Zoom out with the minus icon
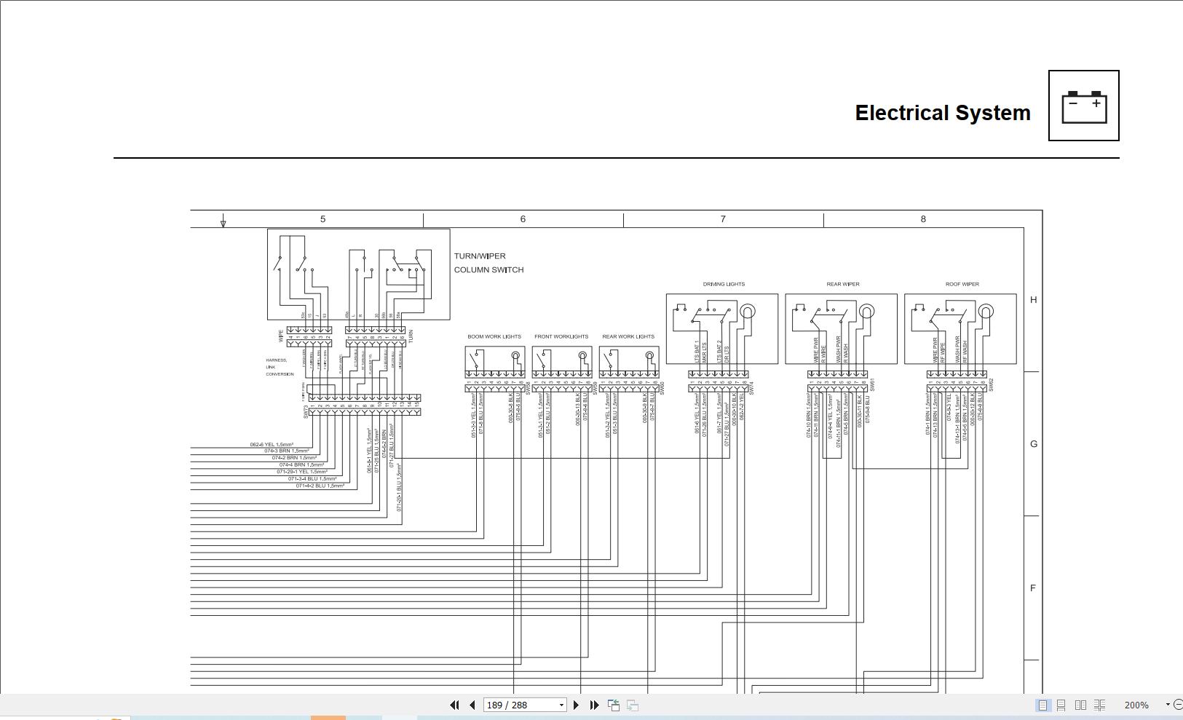This screenshot has width=1183, height=720. click(1178, 704)
